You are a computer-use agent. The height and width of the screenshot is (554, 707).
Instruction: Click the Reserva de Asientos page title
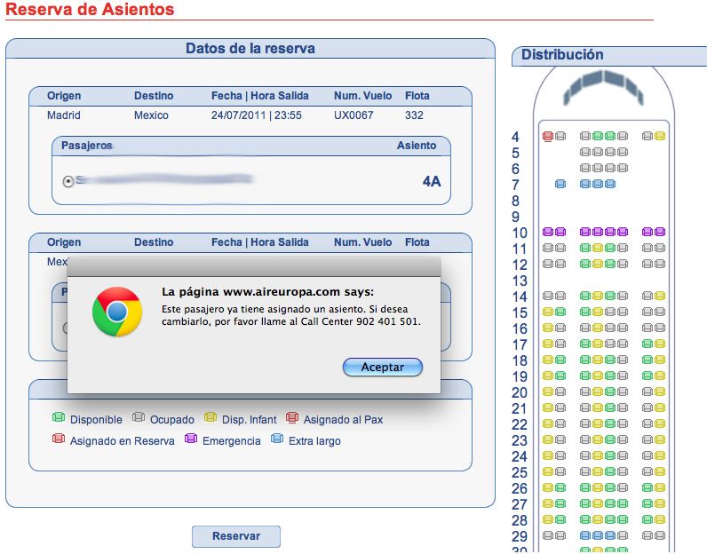coord(90,9)
